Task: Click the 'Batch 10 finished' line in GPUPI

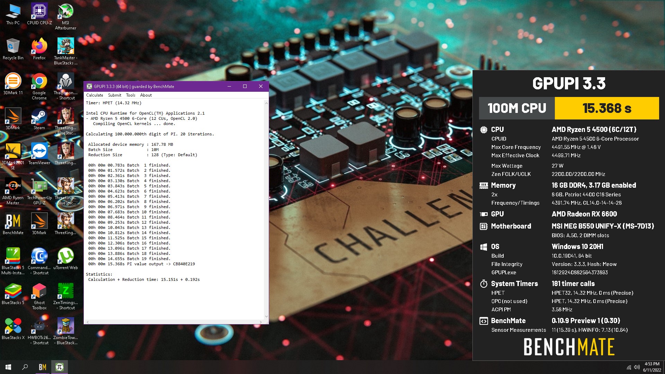Action: 129,212
